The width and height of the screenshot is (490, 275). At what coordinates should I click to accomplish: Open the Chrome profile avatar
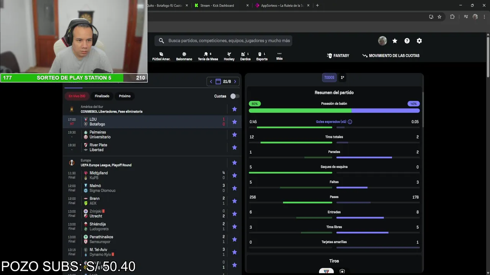click(x=475, y=17)
